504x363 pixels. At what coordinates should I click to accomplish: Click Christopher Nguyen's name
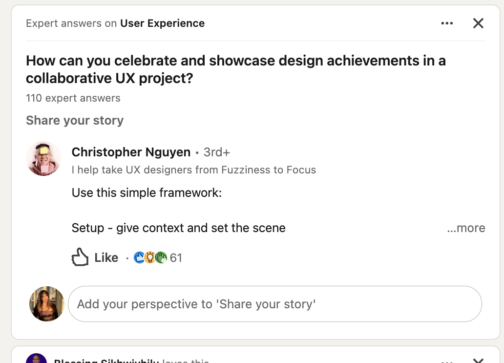point(131,152)
